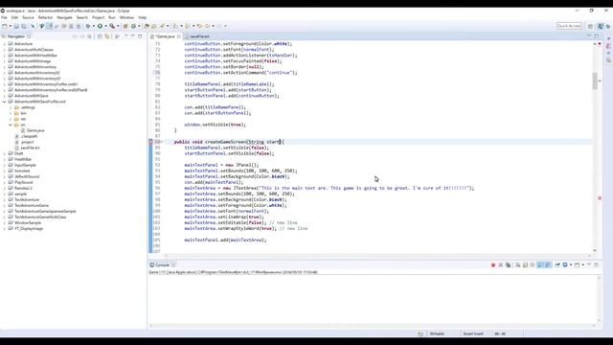Click the Open Perspective icon

tap(590, 26)
